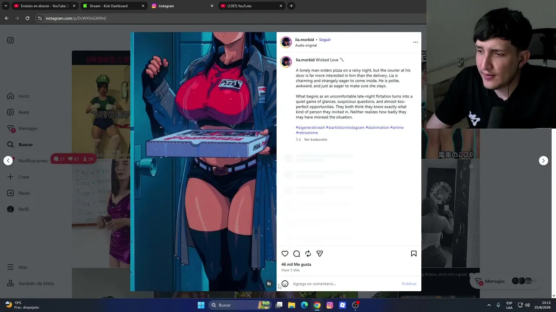
Task: Open Mensajes in the sidebar
Action: point(22,128)
